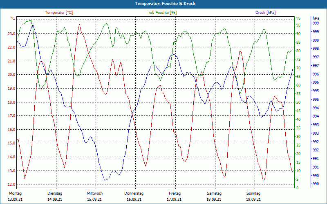Click the 'Samstag' day label

click(214, 193)
